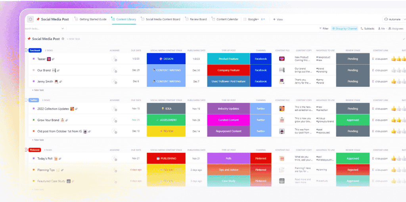Screen dimensions: 406x202
Task: Open the Group by: Channel option
Action: tap(345, 29)
